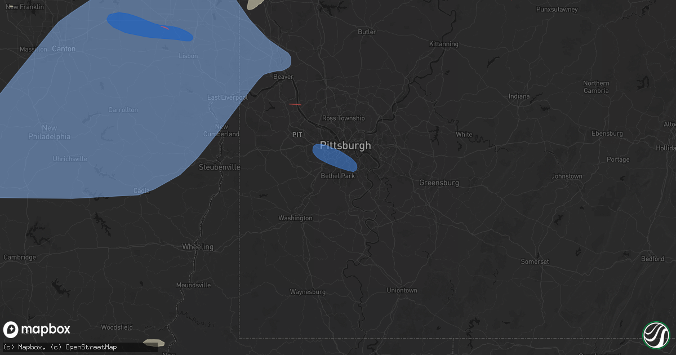The width and height of the screenshot is (676, 355).
Task: Click the New Franklin label
Action: [x=24, y=7]
